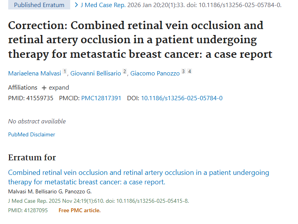Click the Published Erratum badge
Viewport: 298px width, 224px height.
(x=38, y=5)
